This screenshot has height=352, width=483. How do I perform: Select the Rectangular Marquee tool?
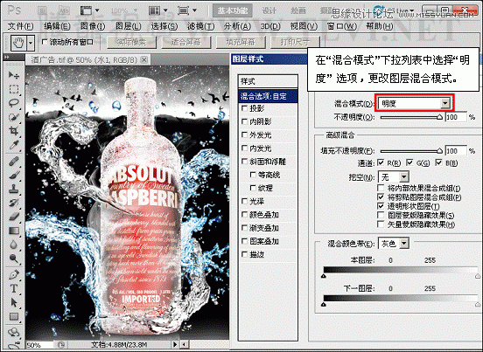[13, 89]
